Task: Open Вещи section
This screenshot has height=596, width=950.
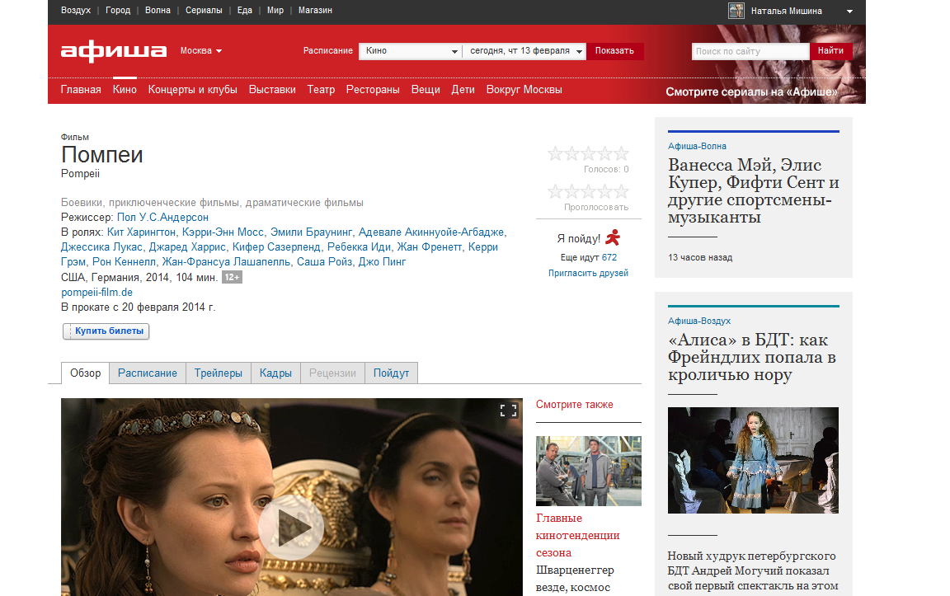Action: coord(426,90)
